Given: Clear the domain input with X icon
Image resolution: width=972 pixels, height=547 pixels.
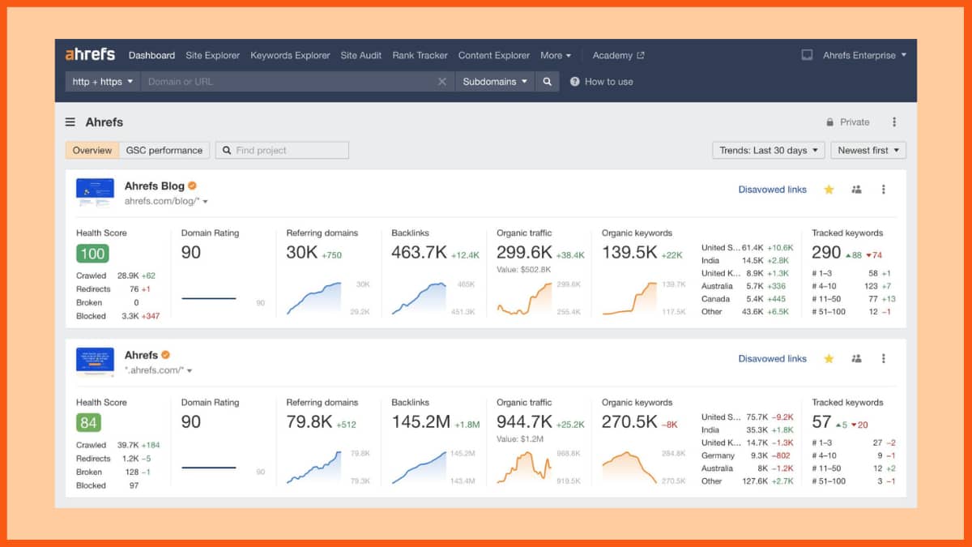Looking at the screenshot, I should [x=442, y=82].
